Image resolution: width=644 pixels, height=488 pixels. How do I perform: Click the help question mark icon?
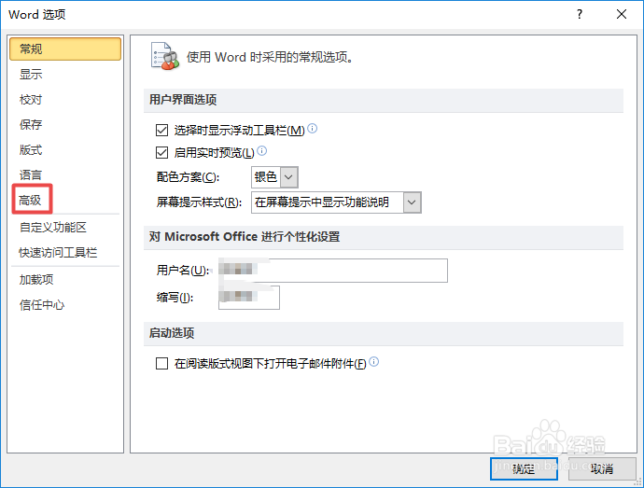tap(580, 14)
